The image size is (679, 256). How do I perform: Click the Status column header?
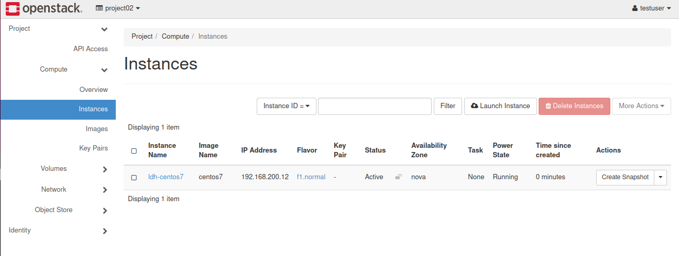coord(375,150)
